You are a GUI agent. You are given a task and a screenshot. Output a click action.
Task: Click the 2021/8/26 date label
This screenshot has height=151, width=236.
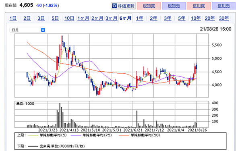(197, 130)
